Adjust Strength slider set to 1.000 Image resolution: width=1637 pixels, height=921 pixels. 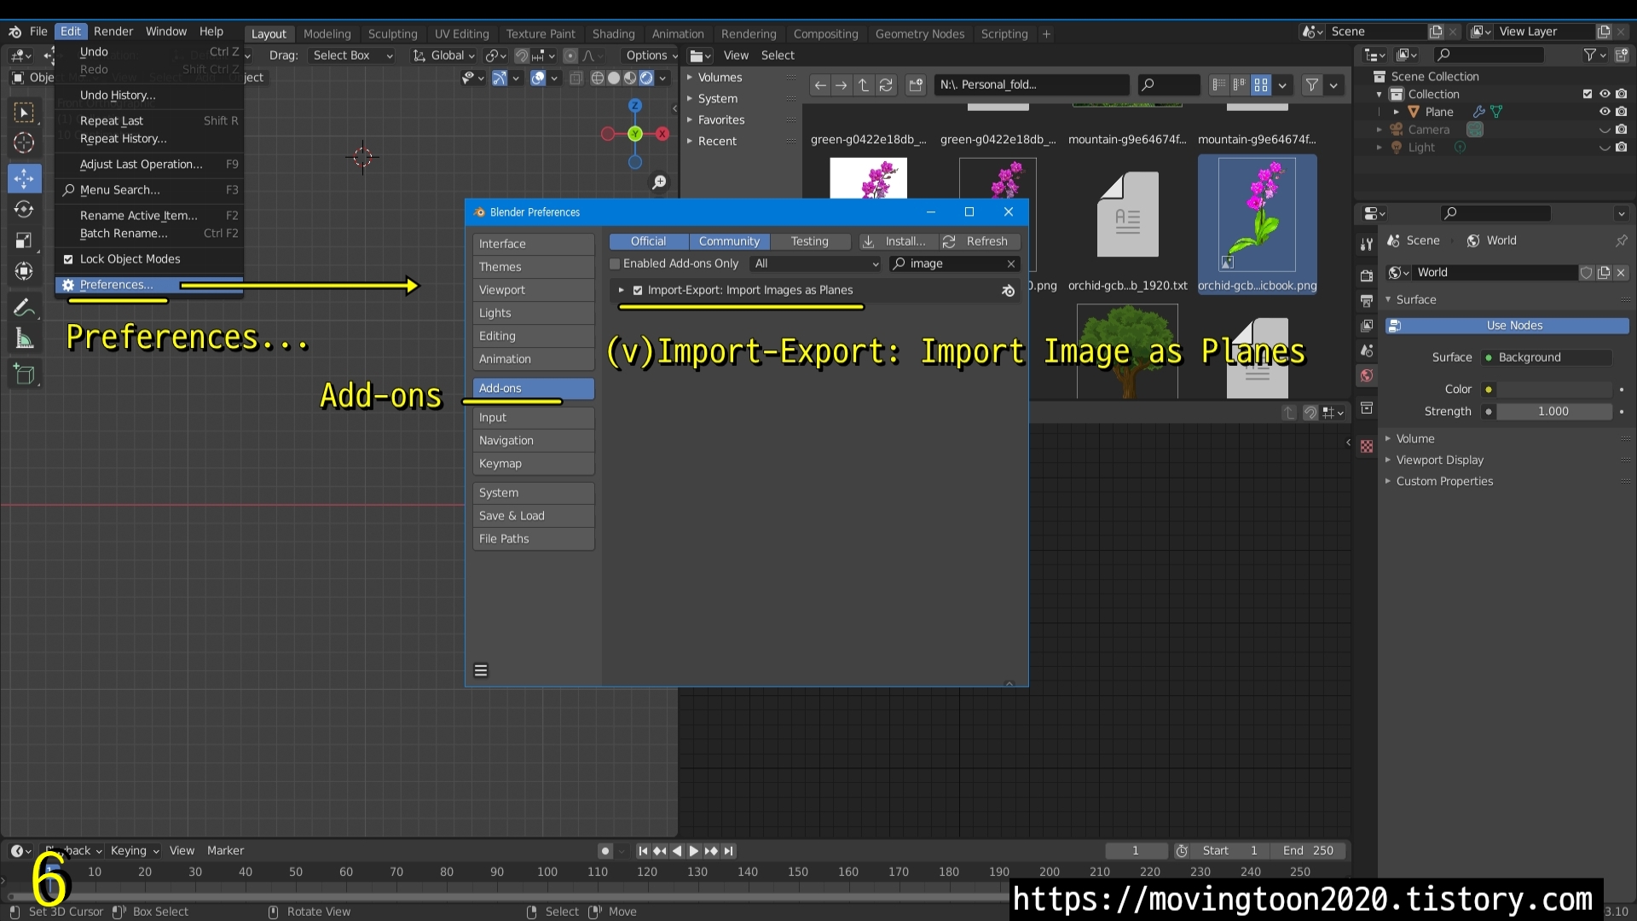pos(1554,412)
